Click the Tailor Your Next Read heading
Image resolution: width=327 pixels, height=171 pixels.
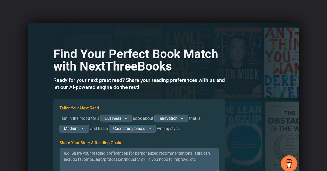79,108
